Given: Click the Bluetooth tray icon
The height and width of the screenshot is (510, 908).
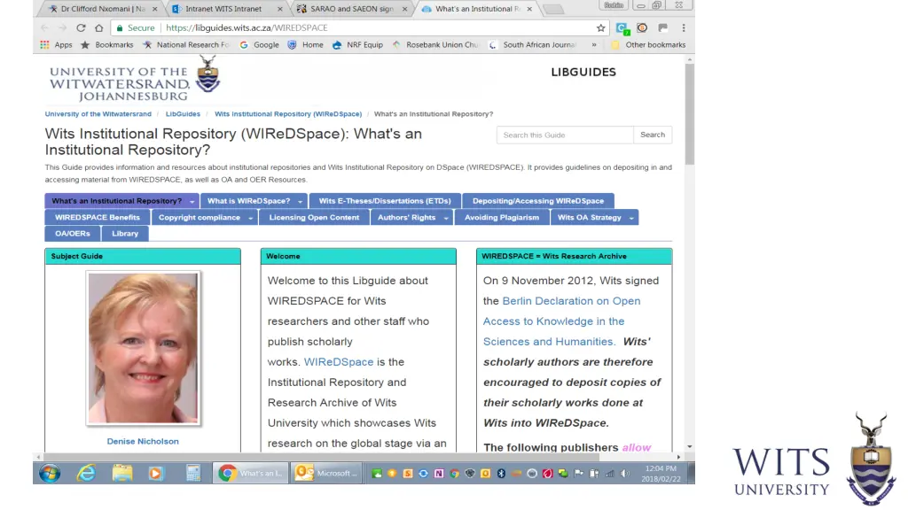Looking at the screenshot, I should [x=501, y=474].
